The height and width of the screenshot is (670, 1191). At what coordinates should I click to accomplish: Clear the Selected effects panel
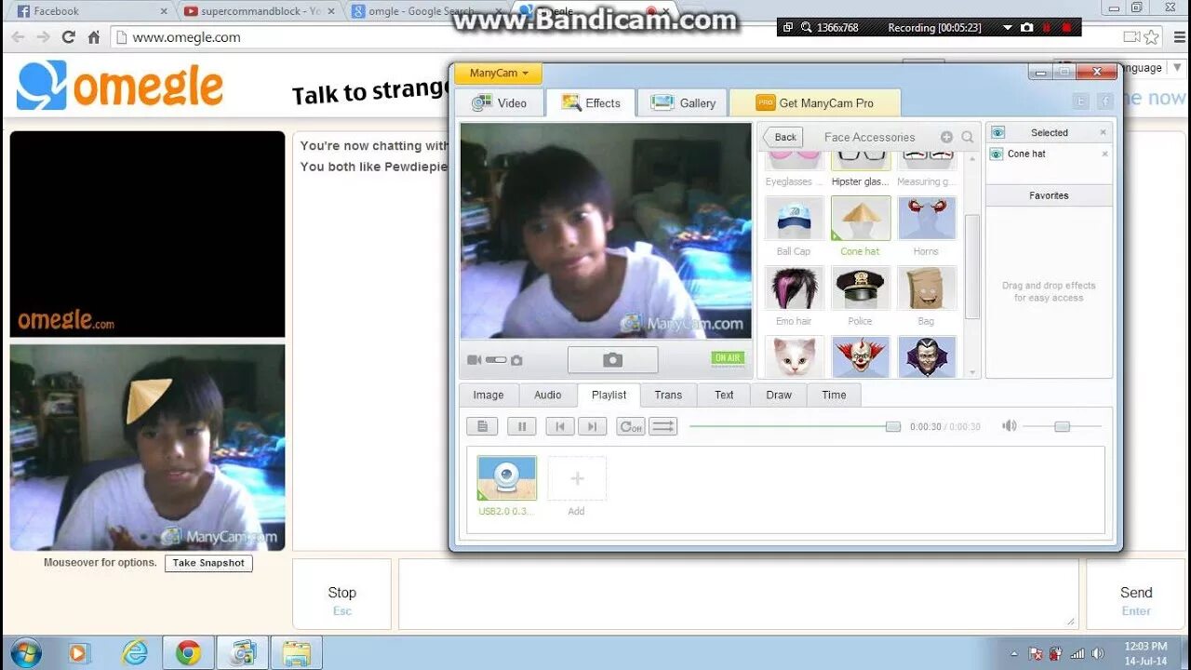(1104, 132)
